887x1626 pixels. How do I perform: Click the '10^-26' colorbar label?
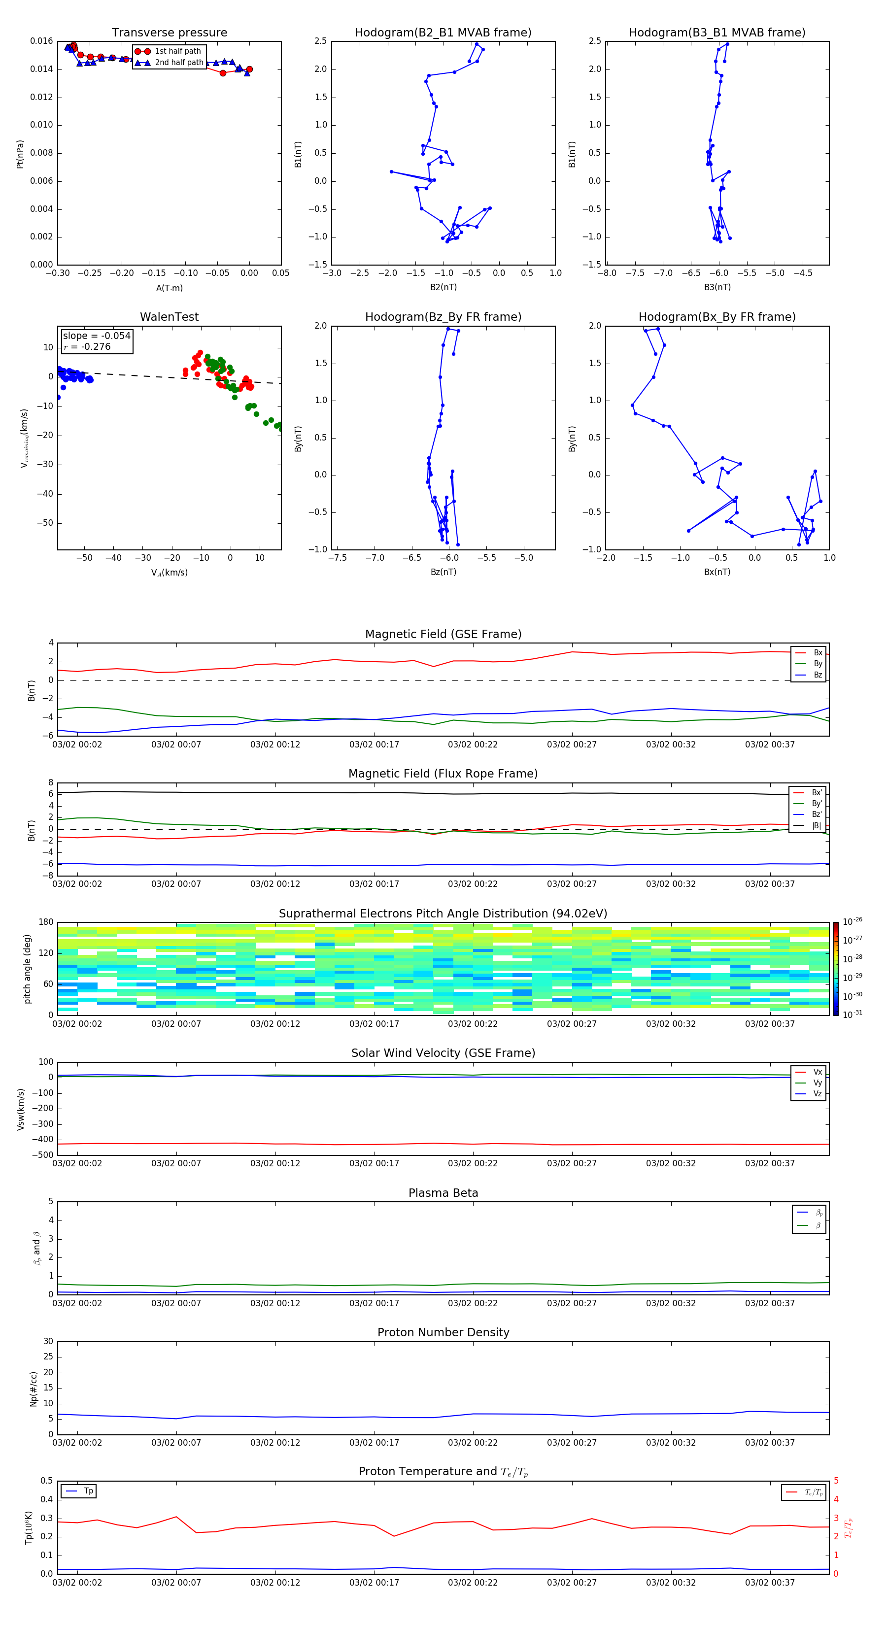853,921
